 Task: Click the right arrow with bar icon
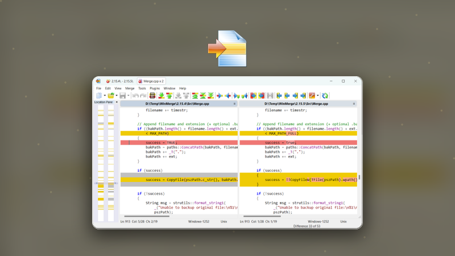[x=303, y=96]
